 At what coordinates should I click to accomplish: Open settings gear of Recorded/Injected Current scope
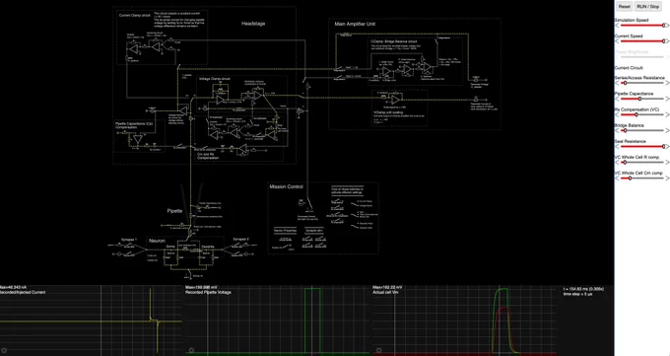4,350
